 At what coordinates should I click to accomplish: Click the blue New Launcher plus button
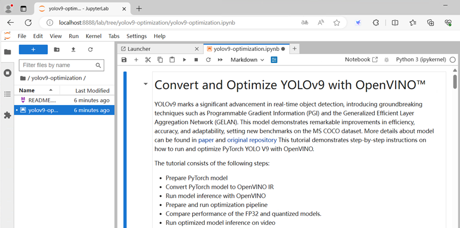33,49
